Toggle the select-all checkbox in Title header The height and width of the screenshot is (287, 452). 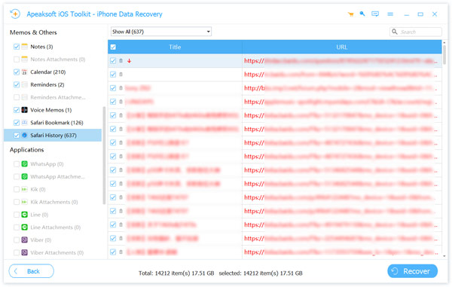[x=113, y=47]
